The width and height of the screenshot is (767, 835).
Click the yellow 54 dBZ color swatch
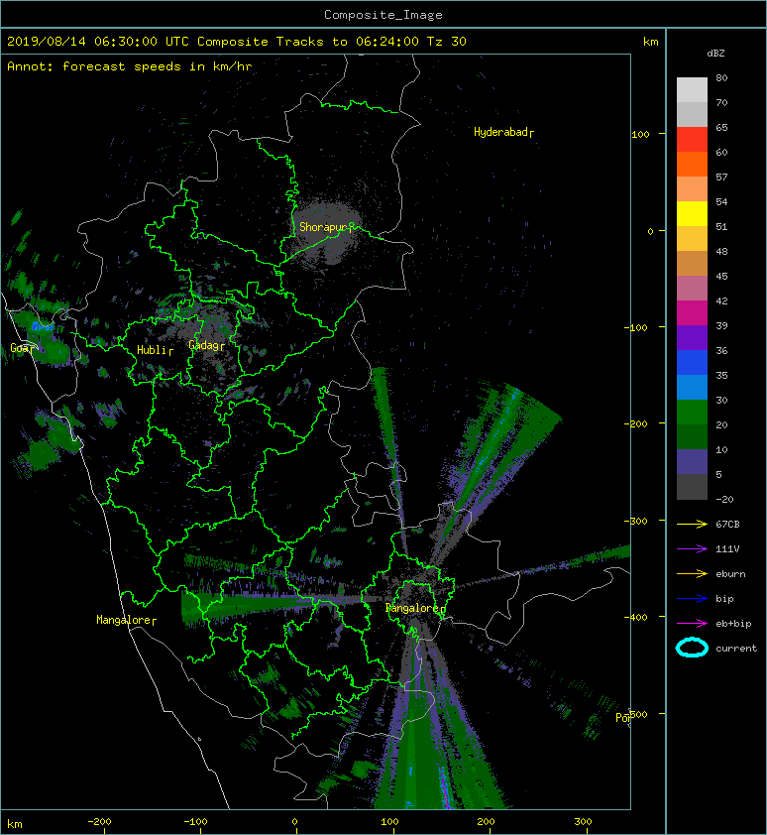(692, 213)
